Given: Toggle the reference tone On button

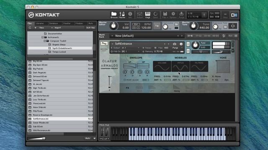Looking at the screenshot, I should 225,27.
